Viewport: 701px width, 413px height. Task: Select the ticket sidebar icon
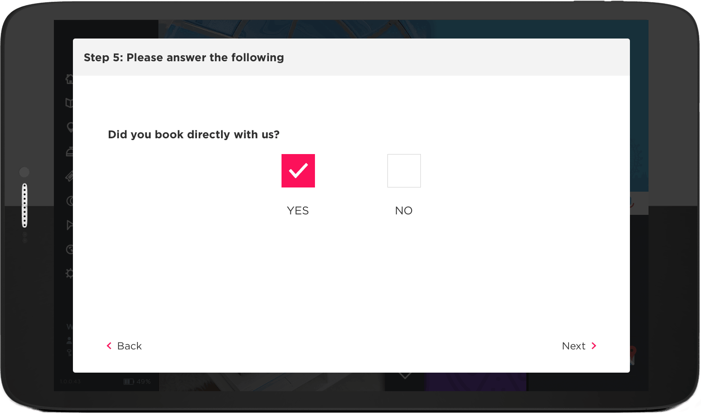pyautogui.click(x=69, y=176)
